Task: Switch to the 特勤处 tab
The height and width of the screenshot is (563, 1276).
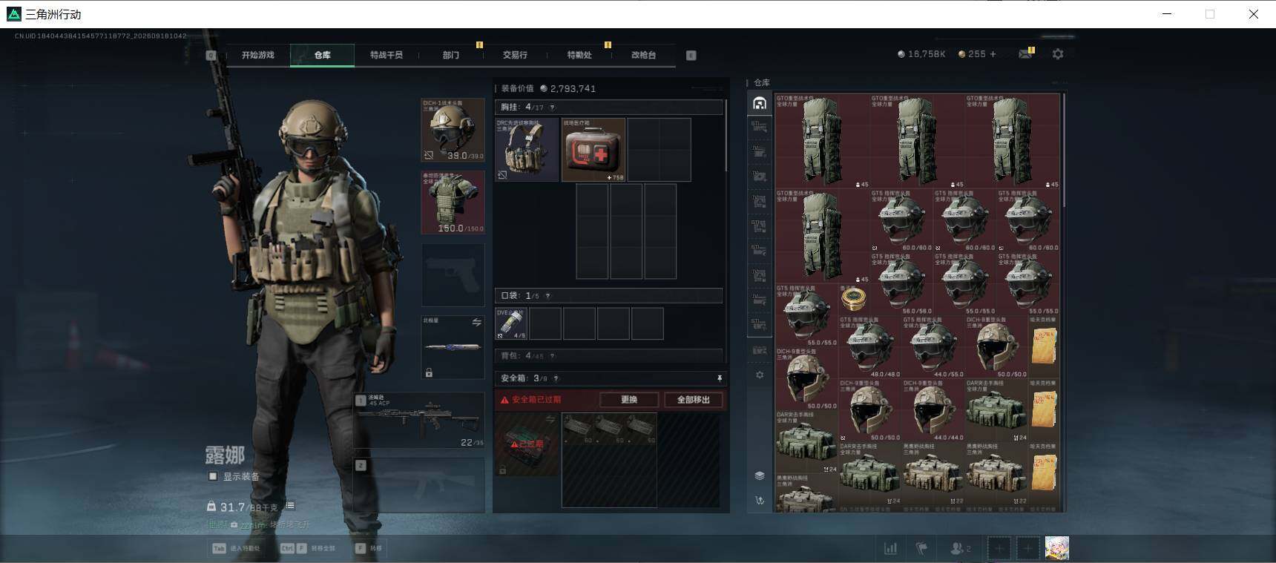Action: [579, 55]
